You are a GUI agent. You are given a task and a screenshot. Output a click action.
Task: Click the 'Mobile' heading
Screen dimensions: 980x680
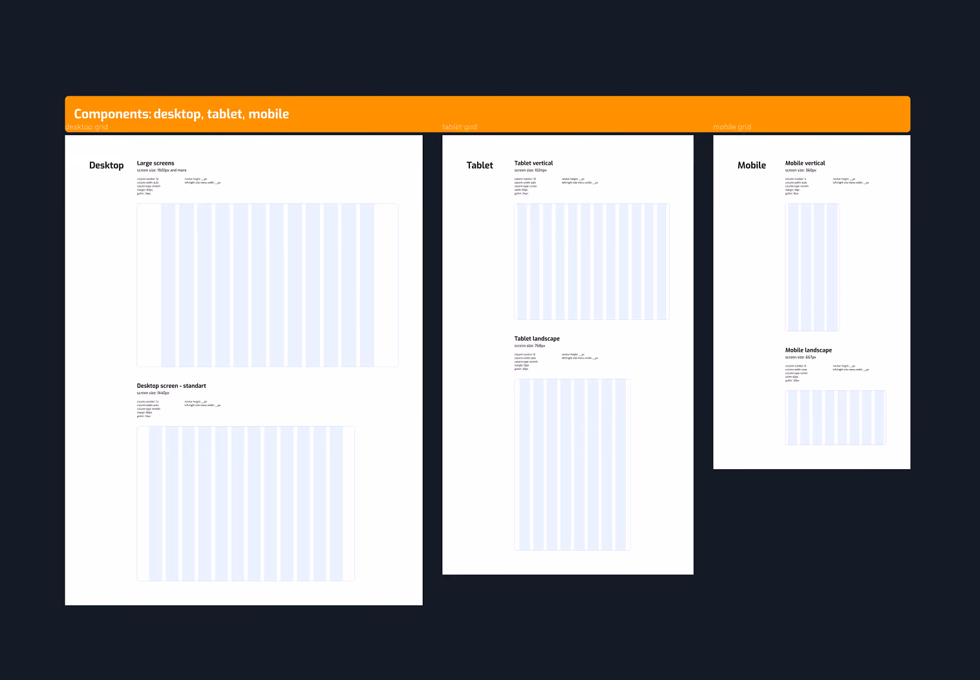coord(752,165)
